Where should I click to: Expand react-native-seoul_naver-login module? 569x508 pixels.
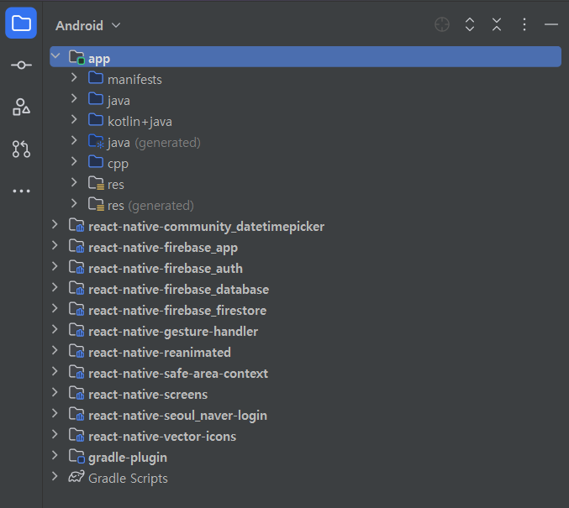pos(55,413)
